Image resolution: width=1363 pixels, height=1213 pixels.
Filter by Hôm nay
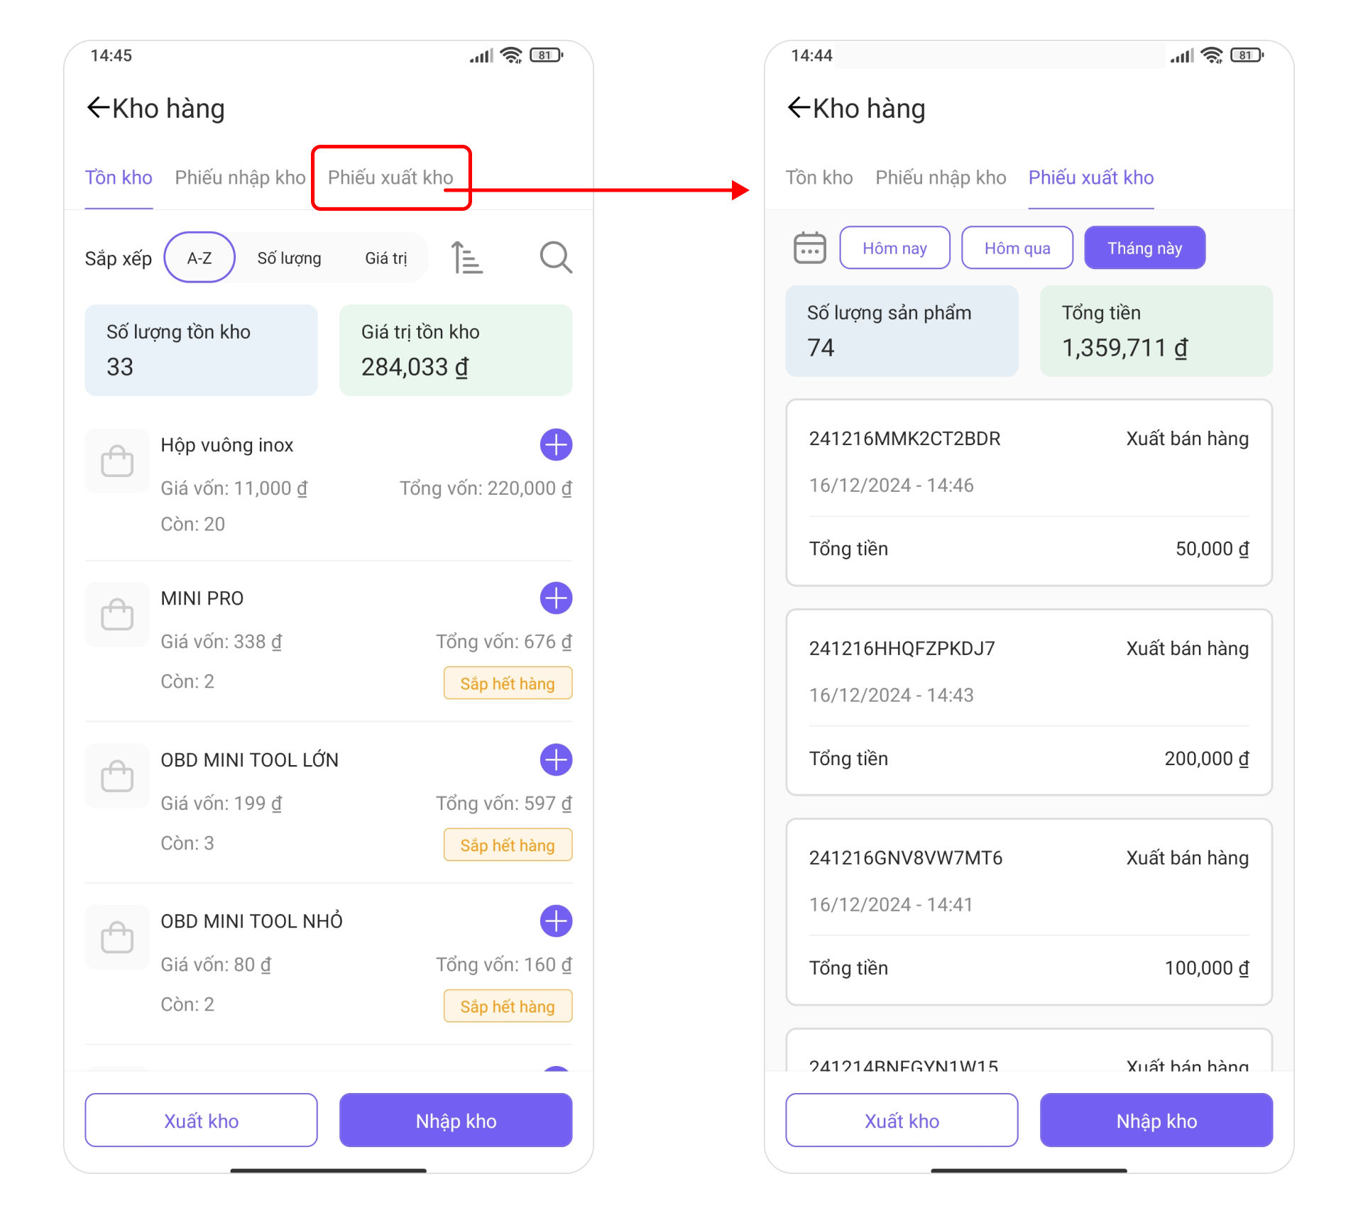[894, 248]
